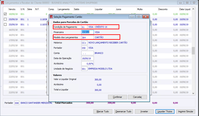The width and height of the screenshot is (199, 116).
Task: Click the U.N. column header
Action: (23, 9)
